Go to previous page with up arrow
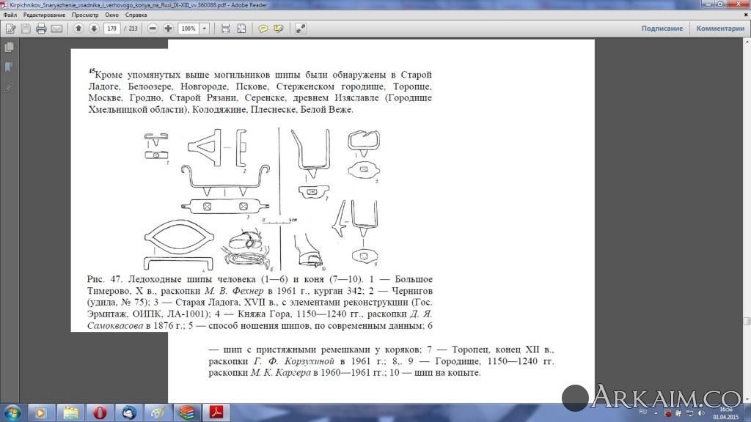 tap(78, 29)
